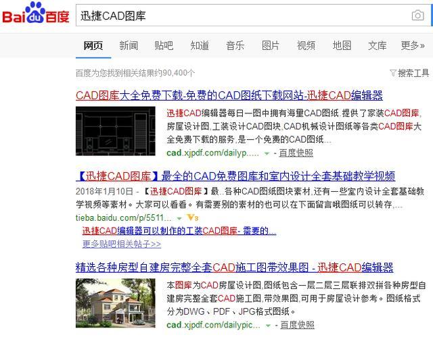Screen dimensions: 433x337
Task: Open 更多贴吧相关帖子>> link
Action: coord(122,244)
